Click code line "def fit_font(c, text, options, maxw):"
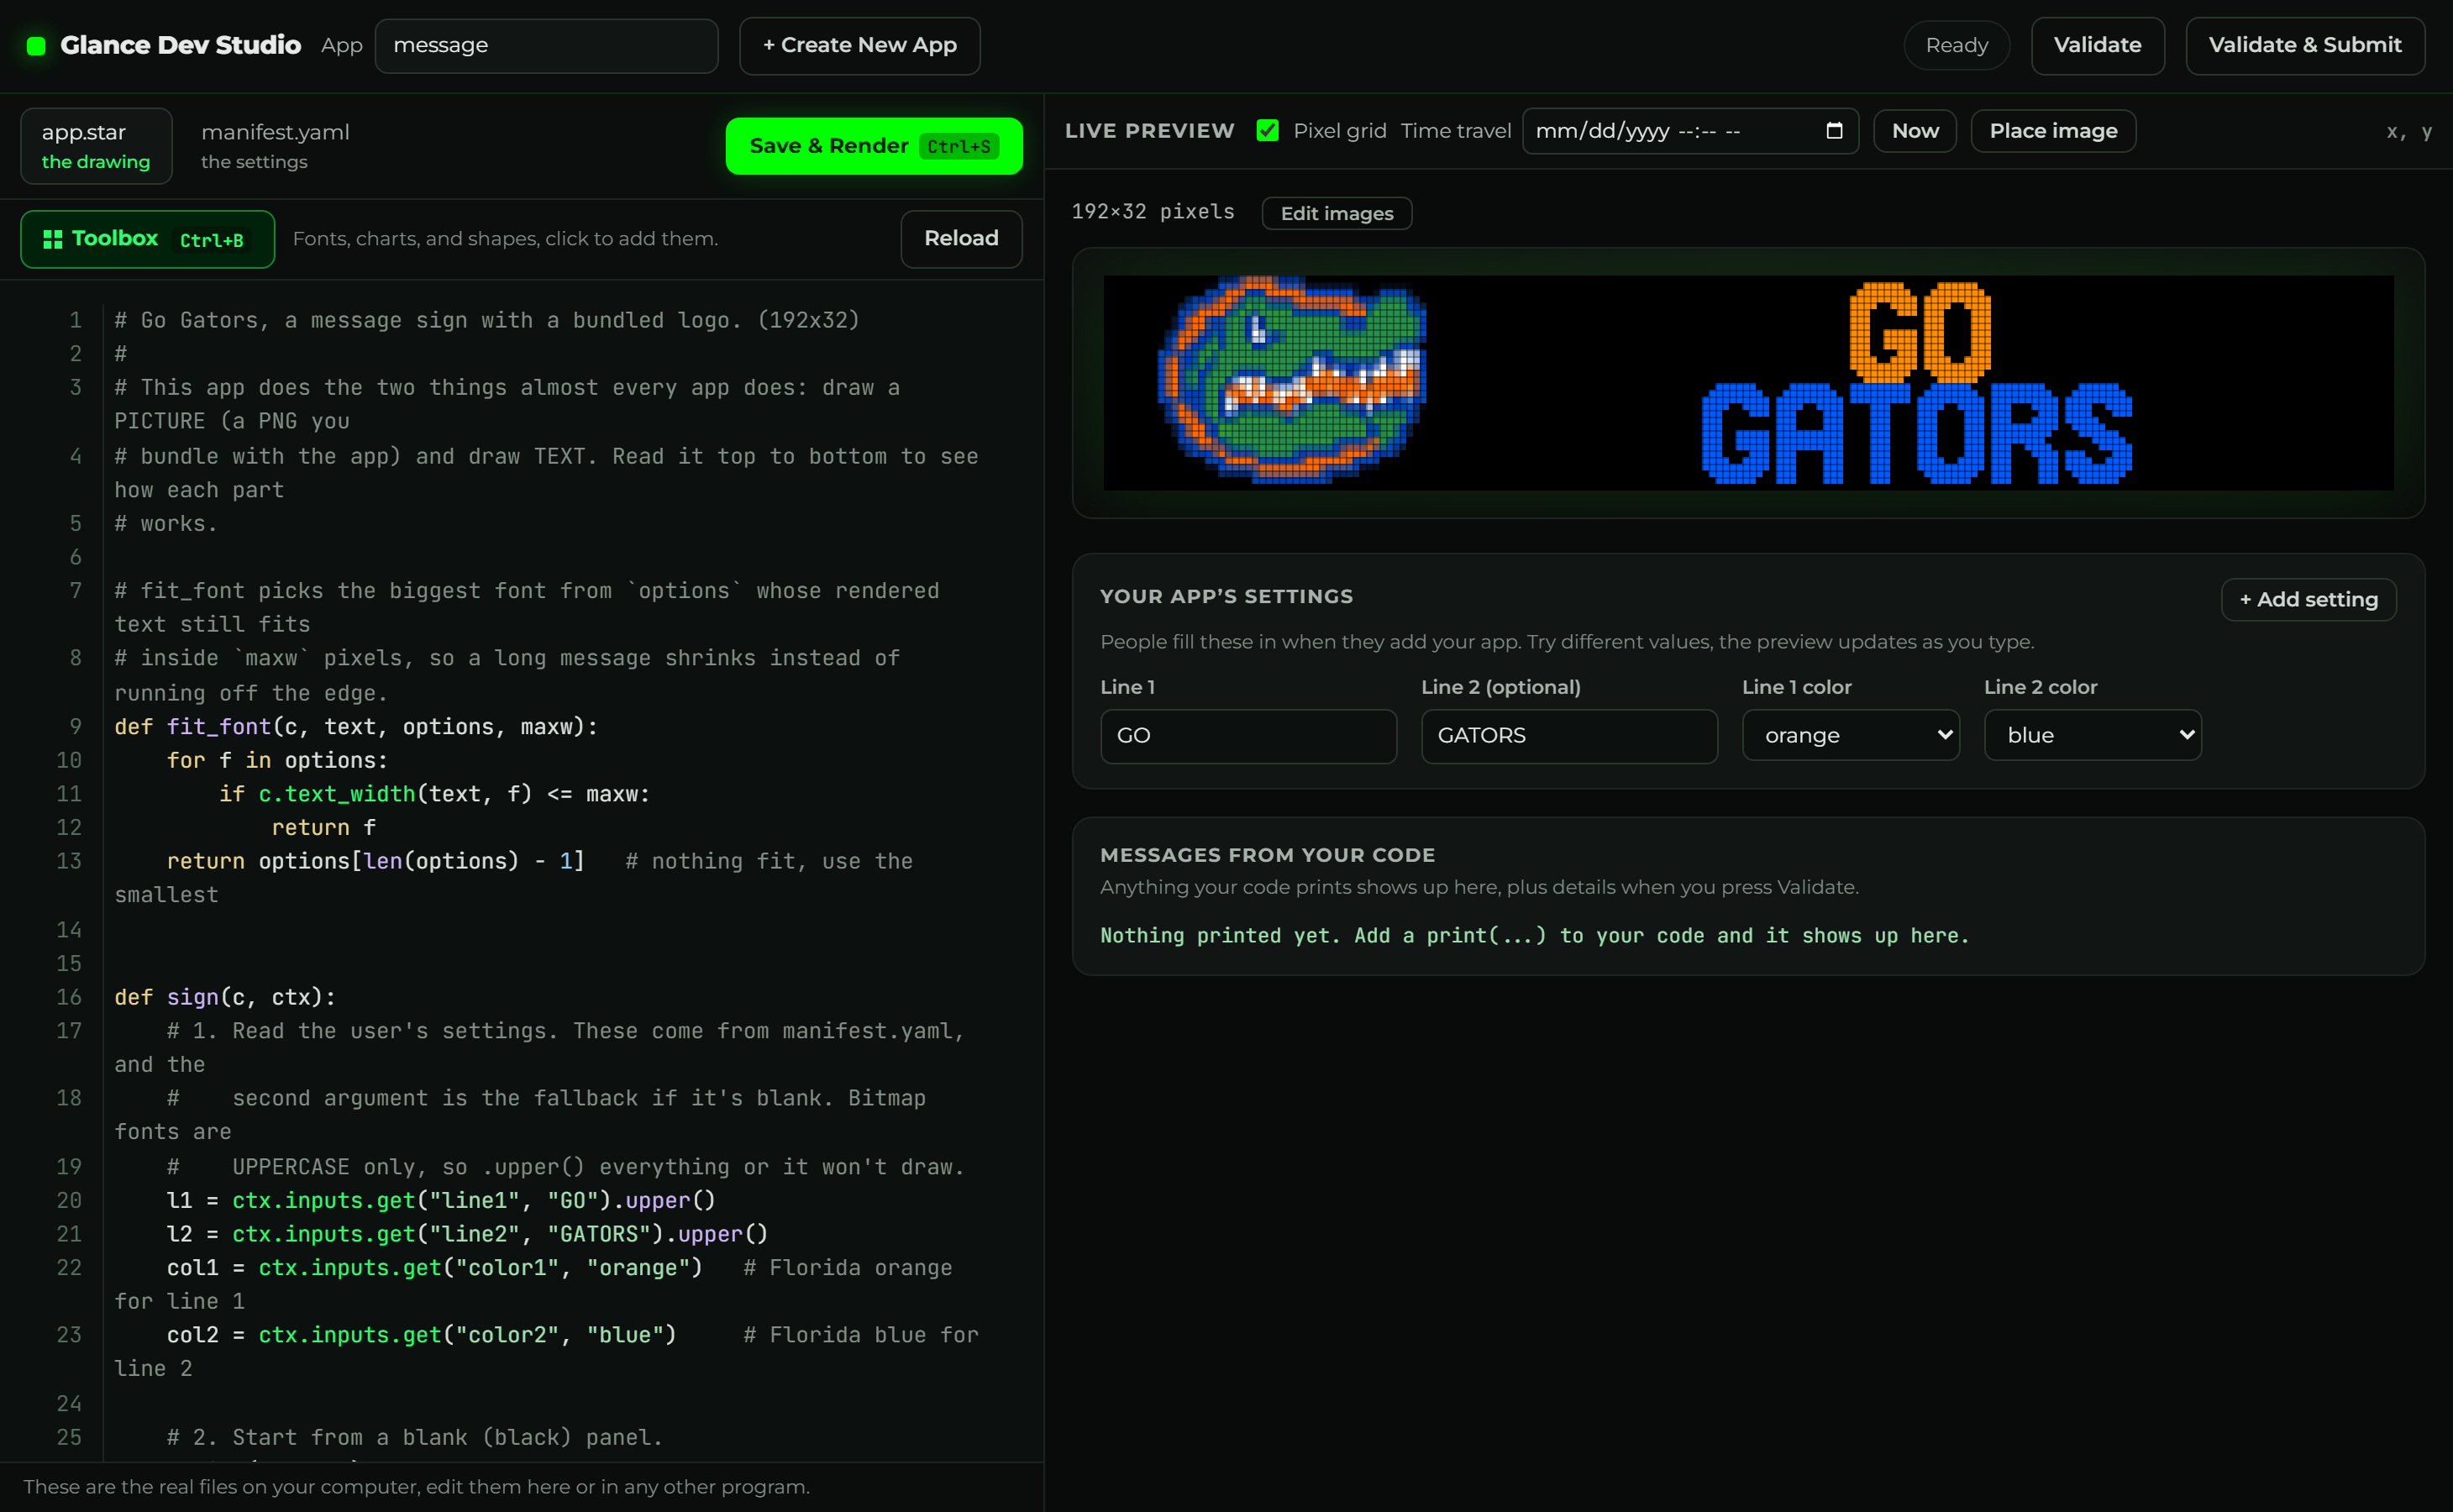Viewport: 2453px width, 1512px height. tap(356, 727)
